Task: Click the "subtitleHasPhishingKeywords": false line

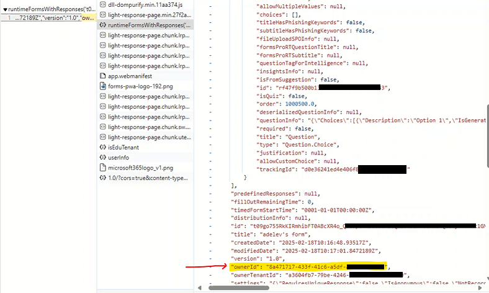Action: (315, 30)
